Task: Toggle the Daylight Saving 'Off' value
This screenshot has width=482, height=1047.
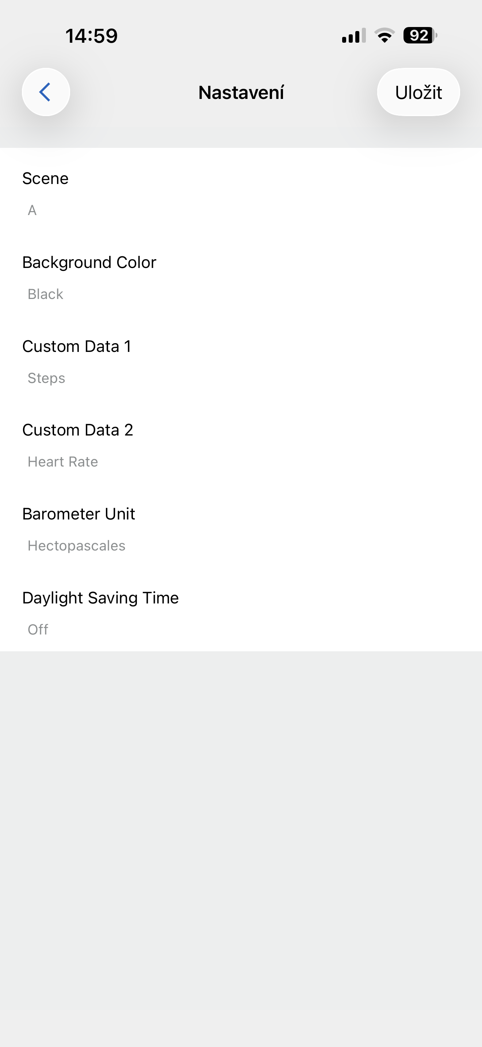Action: click(x=38, y=630)
